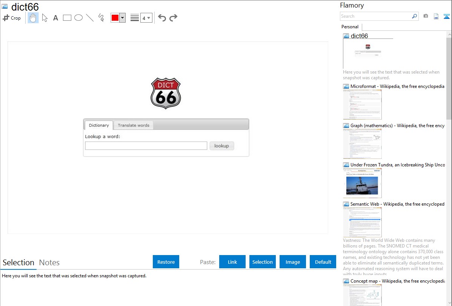Focus the Flamory Search field
The image size is (452, 306).
(376, 16)
